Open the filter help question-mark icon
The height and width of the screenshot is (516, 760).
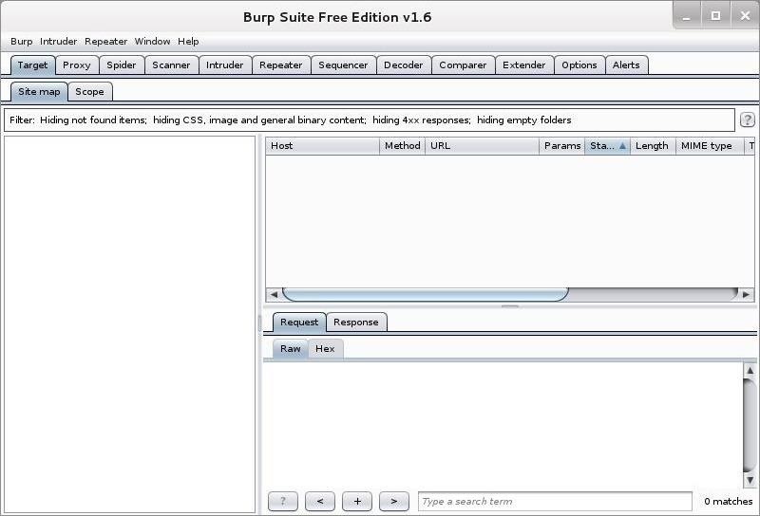click(x=747, y=120)
